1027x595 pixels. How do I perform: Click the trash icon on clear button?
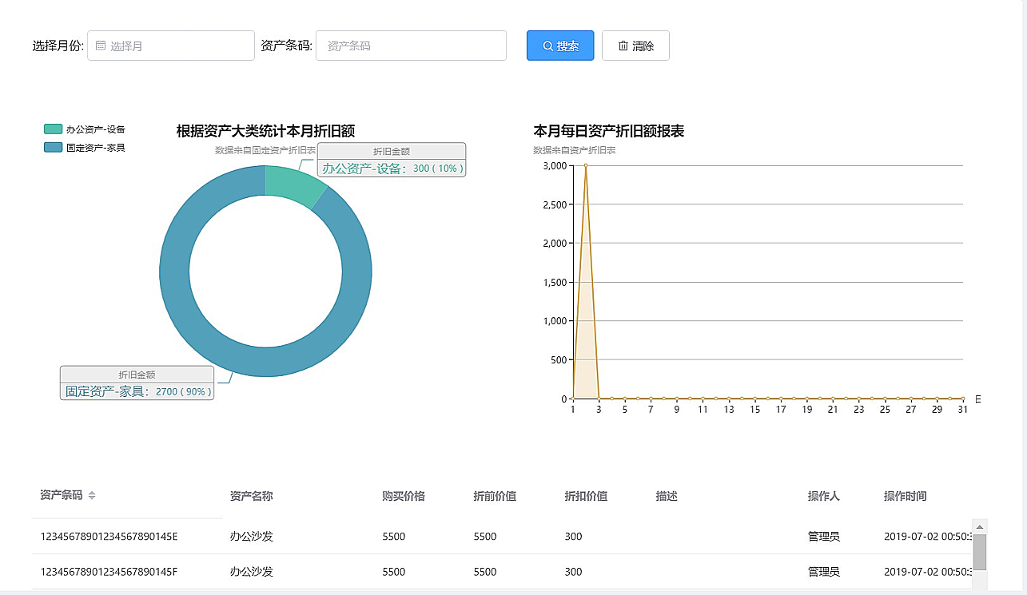623,46
